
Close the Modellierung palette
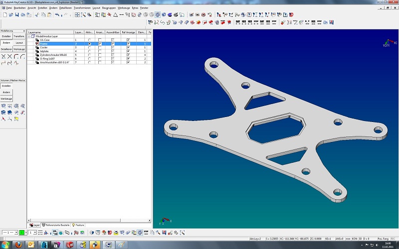(24, 31)
